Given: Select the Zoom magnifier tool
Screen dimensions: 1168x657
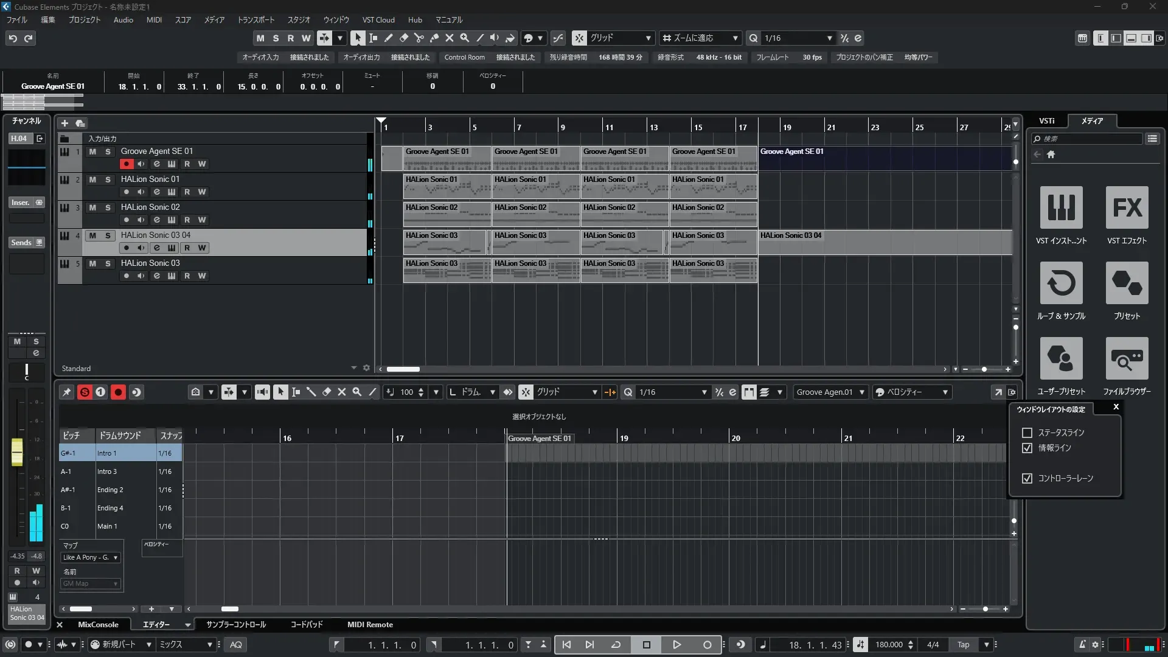Looking at the screenshot, I should pyautogui.click(x=464, y=38).
